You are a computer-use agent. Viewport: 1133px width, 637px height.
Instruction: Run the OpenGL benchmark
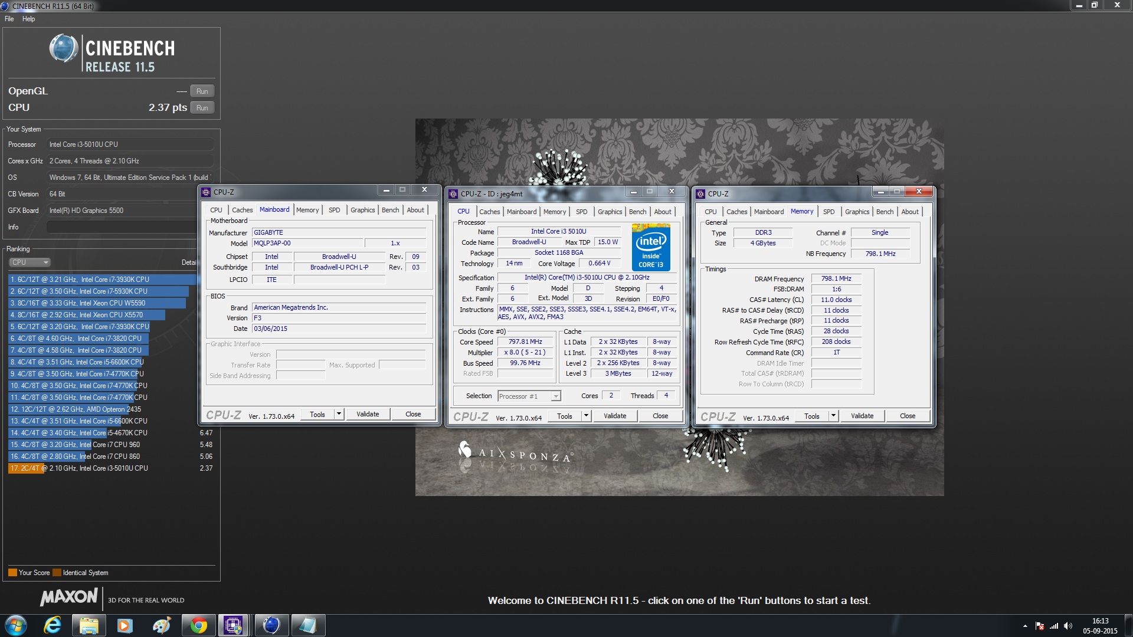coord(202,91)
